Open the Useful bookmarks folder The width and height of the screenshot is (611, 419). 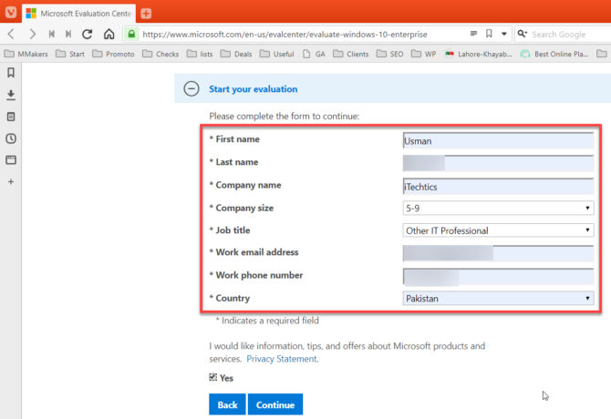pyautogui.click(x=276, y=54)
